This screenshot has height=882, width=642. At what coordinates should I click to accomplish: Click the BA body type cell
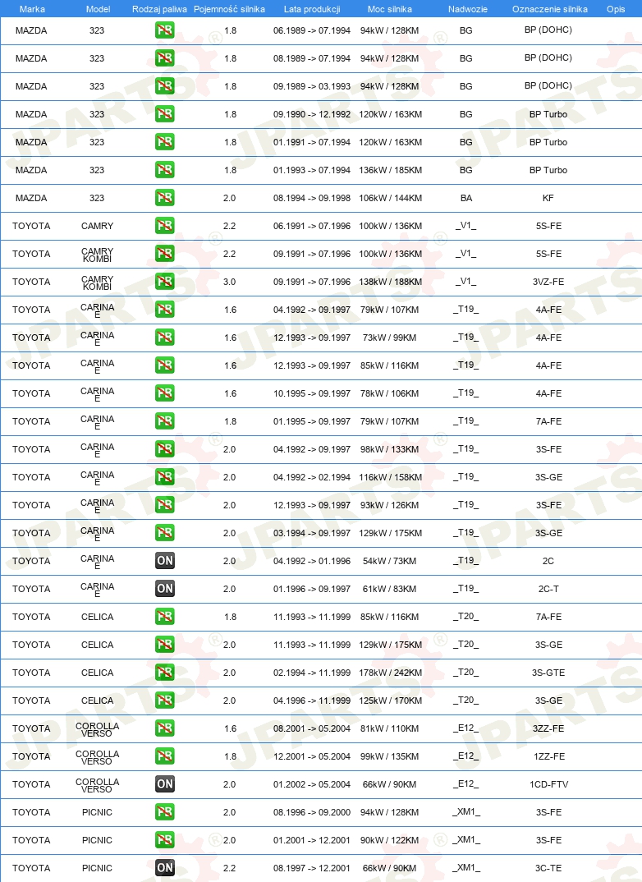[466, 198]
